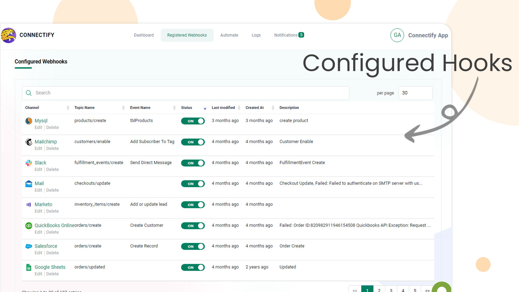Edit the Salesforce webhook

[x=38, y=253]
